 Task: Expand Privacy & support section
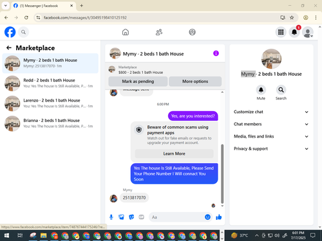[271, 148]
